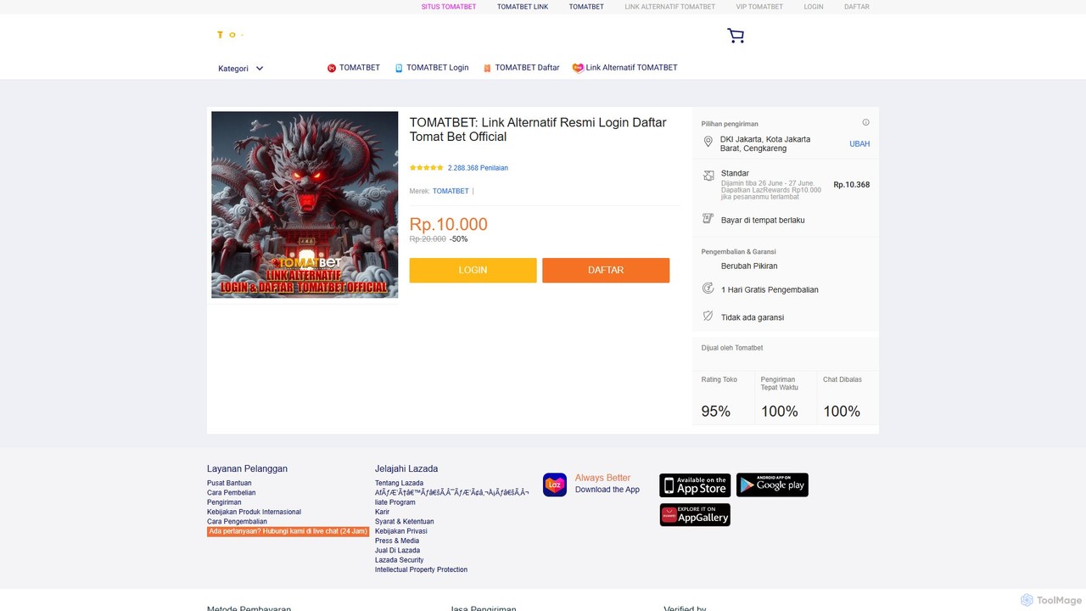Open the TOMATBET brand link beside Merek

click(451, 191)
